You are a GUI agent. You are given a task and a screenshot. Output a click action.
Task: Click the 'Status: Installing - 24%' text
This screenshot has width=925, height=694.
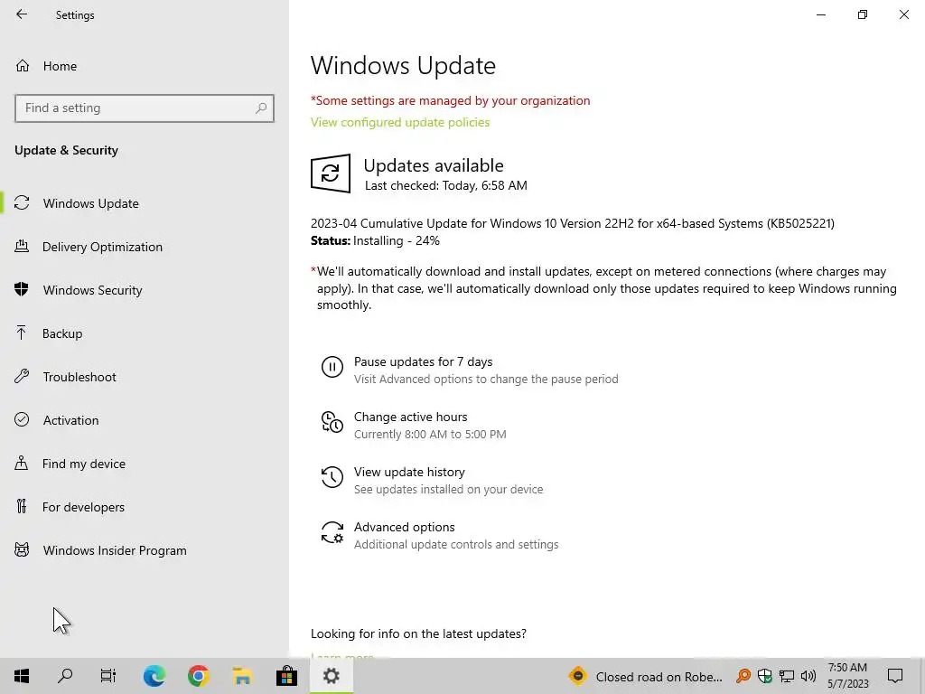[x=375, y=240]
